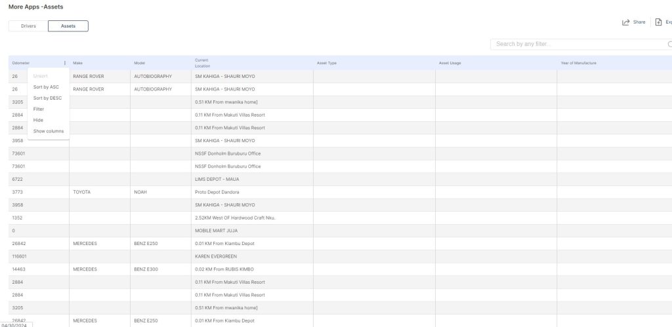
Task: Click the Odometer column three-dot menu icon
Action: (65, 63)
